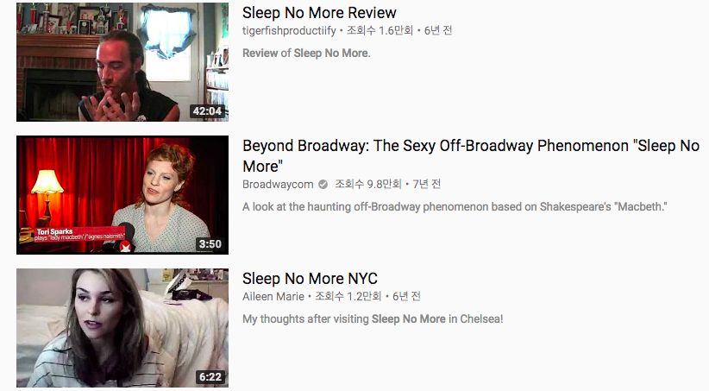This screenshot has width=709, height=391.
Task: Click the Tori Sparks name caption in thumbnail
Action: 54,231
